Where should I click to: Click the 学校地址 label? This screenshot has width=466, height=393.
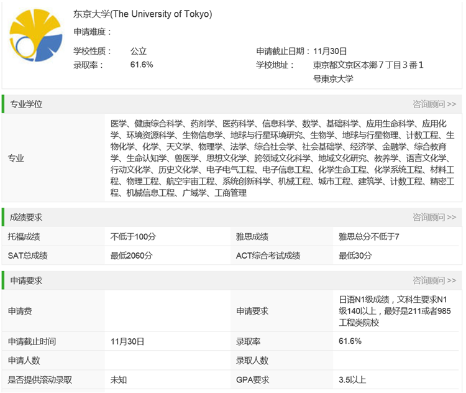(x=275, y=65)
